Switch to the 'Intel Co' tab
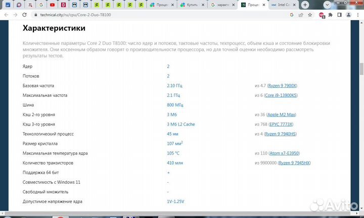364x218 pixels. coord(284,5)
